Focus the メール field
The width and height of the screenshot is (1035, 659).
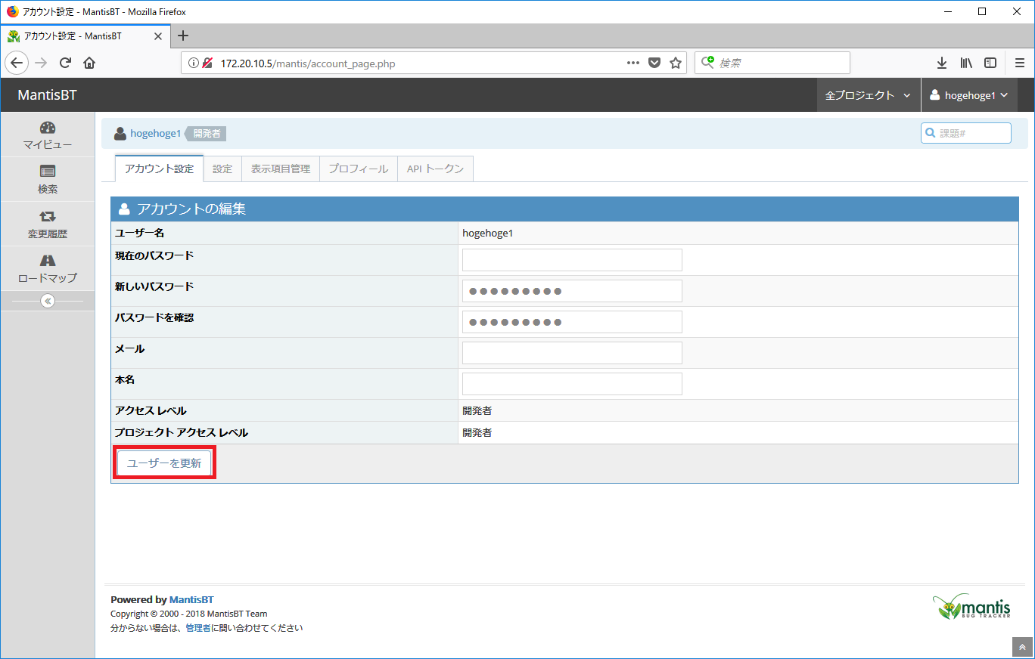point(572,353)
